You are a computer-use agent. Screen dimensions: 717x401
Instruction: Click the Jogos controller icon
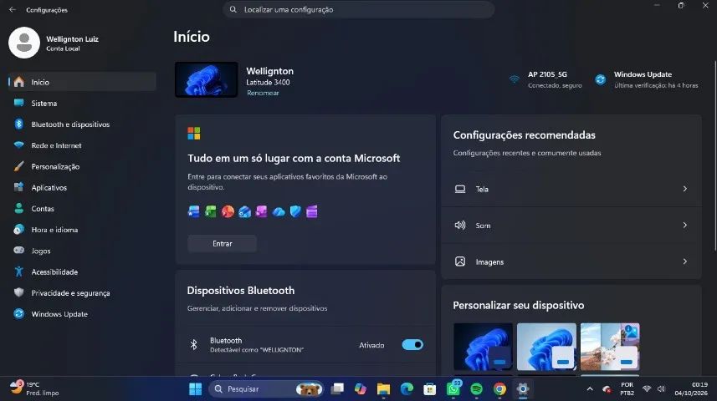18,251
